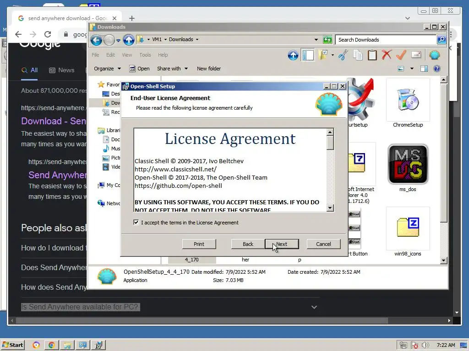Click the Open command in explorer
Image resolution: width=469 pixels, height=351 pixels.
[139, 69]
